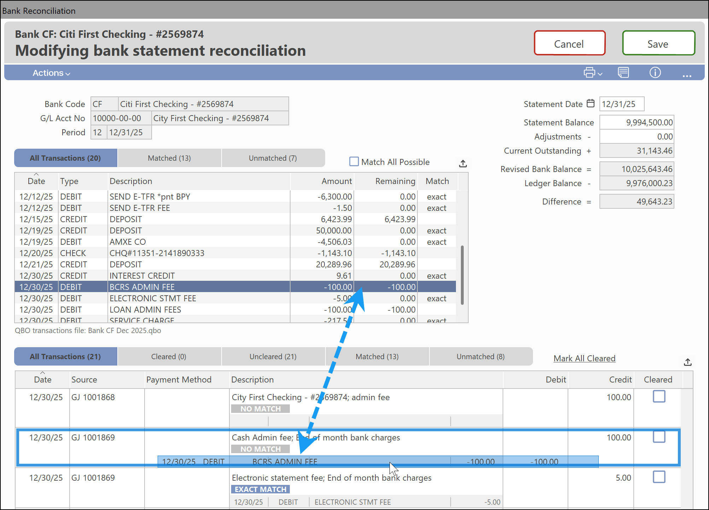Image resolution: width=709 pixels, height=510 pixels.
Task: Open the Uncleared (21) tab
Action: [x=273, y=357]
